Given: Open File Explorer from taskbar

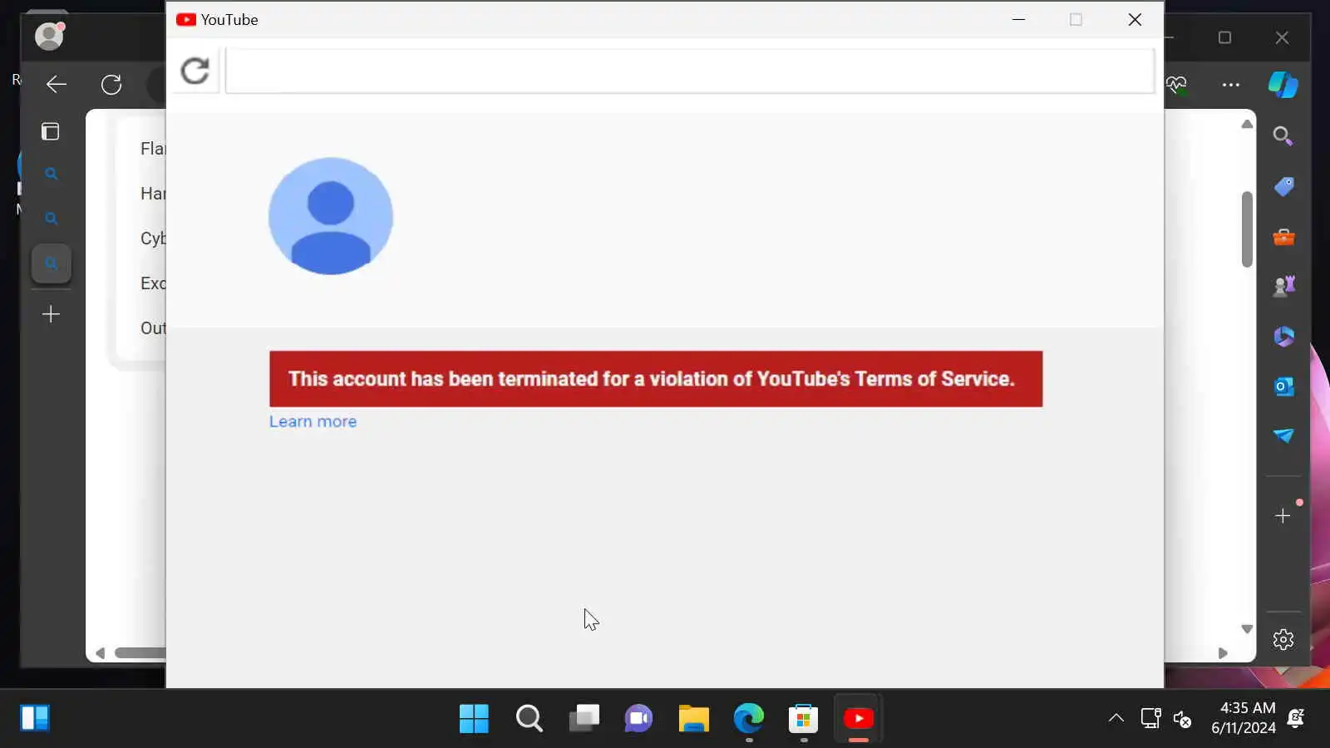Looking at the screenshot, I should (x=693, y=718).
